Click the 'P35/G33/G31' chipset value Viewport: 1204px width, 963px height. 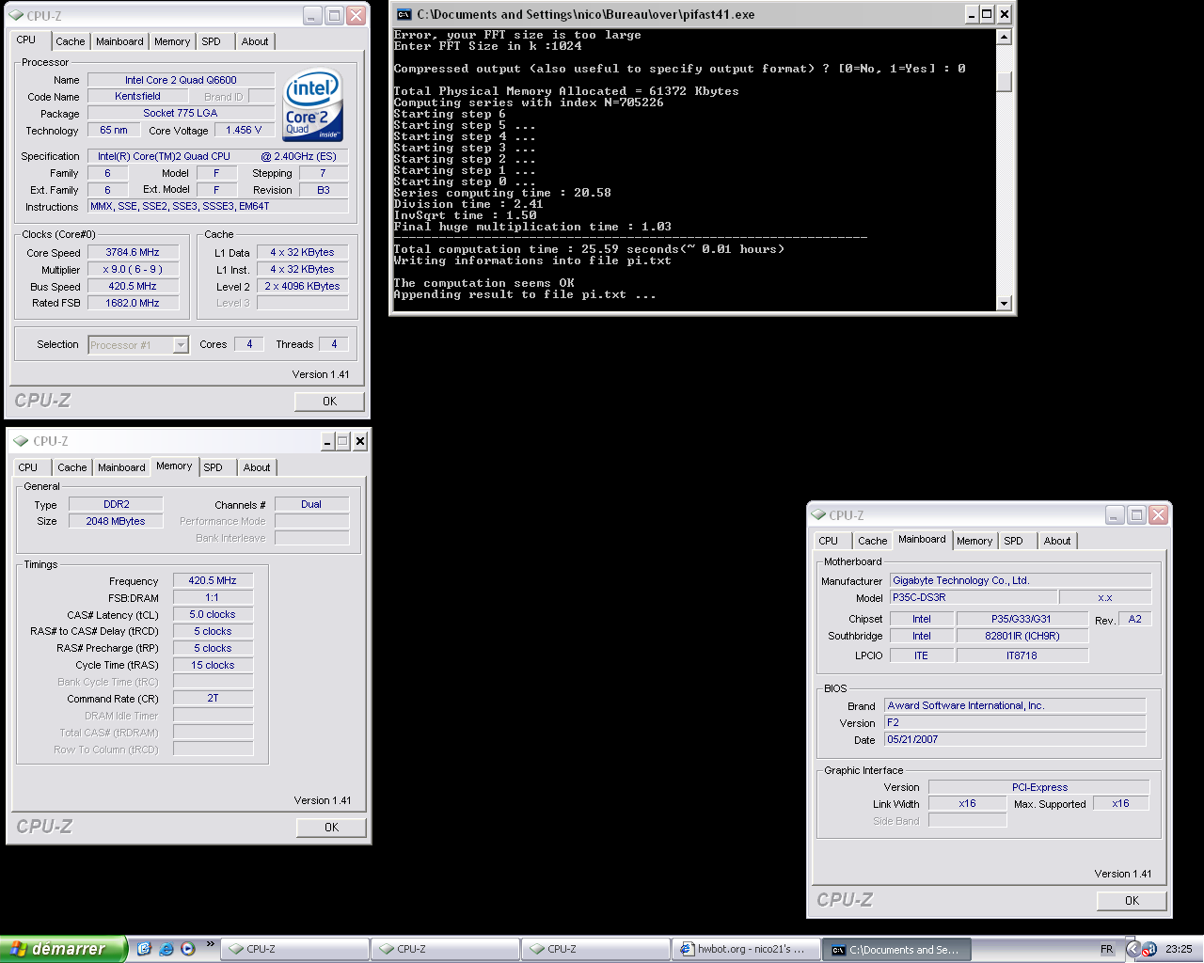1022,619
